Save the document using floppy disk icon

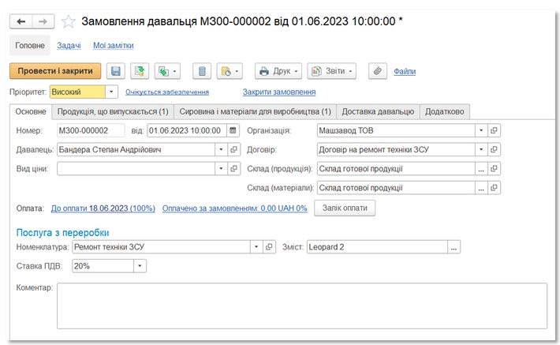[115, 71]
